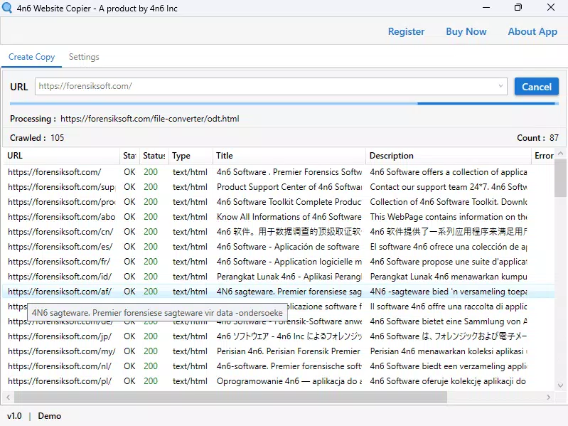Viewport: 568px width, 426px height.
Task: Click '4n6 Software bietet eine Sammlung' description
Action: (x=449, y=321)
